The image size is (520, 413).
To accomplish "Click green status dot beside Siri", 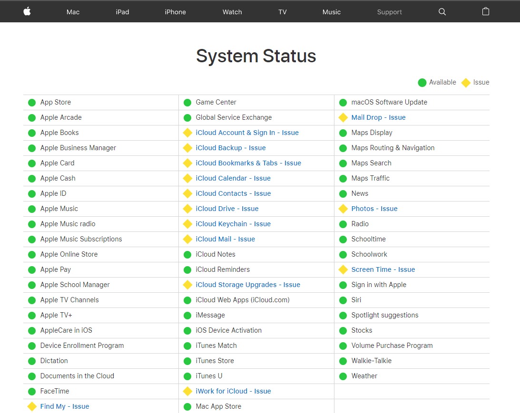I will 343,300.
